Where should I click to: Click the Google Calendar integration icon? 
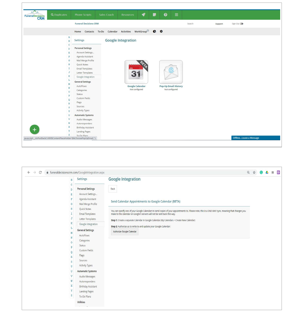click(136, 72)
